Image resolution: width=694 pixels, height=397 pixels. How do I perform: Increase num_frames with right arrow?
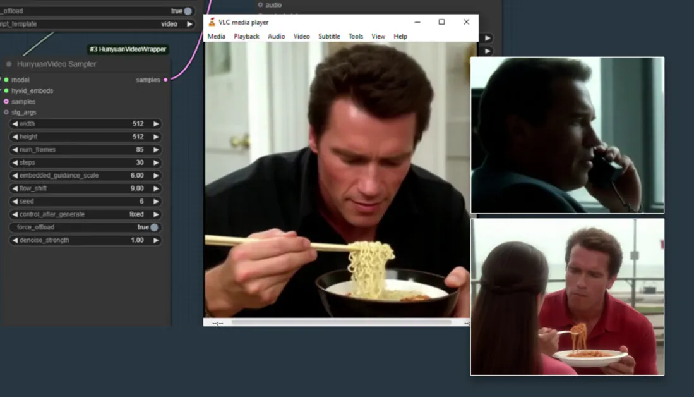156,149
